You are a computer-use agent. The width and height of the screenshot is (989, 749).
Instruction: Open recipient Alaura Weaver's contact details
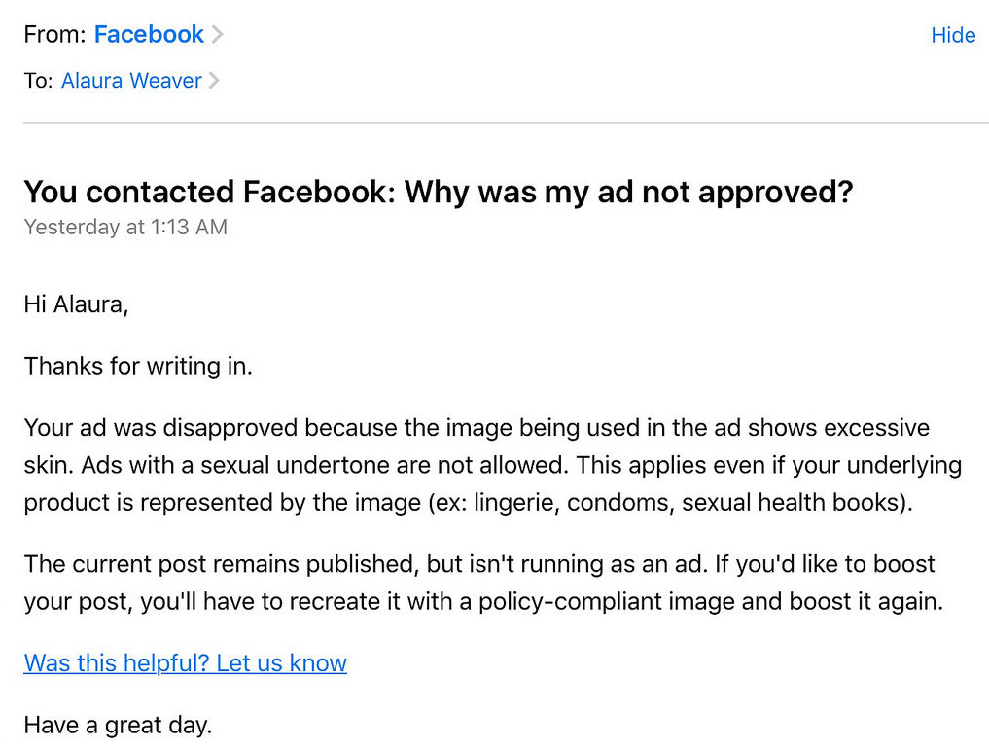[x=131, y=81]
